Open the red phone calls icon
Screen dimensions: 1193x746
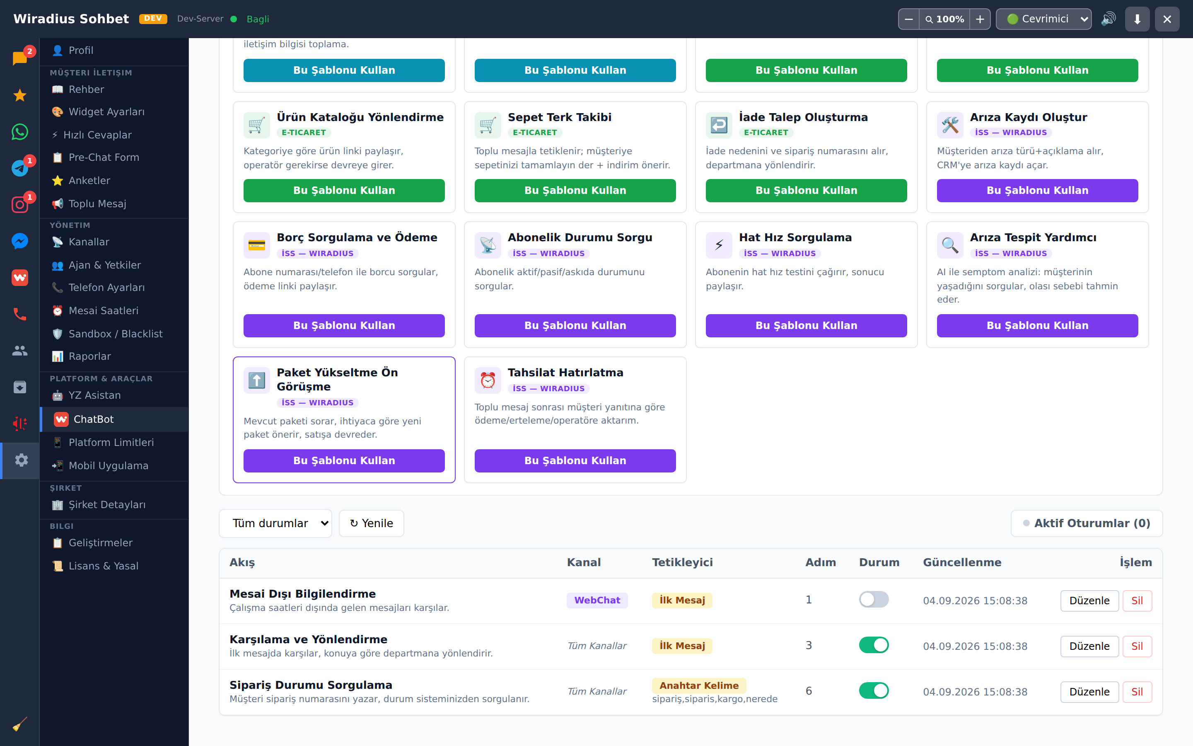20,314
